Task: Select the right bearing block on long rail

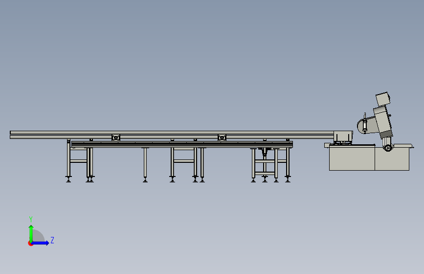Action: coord(222,137)
